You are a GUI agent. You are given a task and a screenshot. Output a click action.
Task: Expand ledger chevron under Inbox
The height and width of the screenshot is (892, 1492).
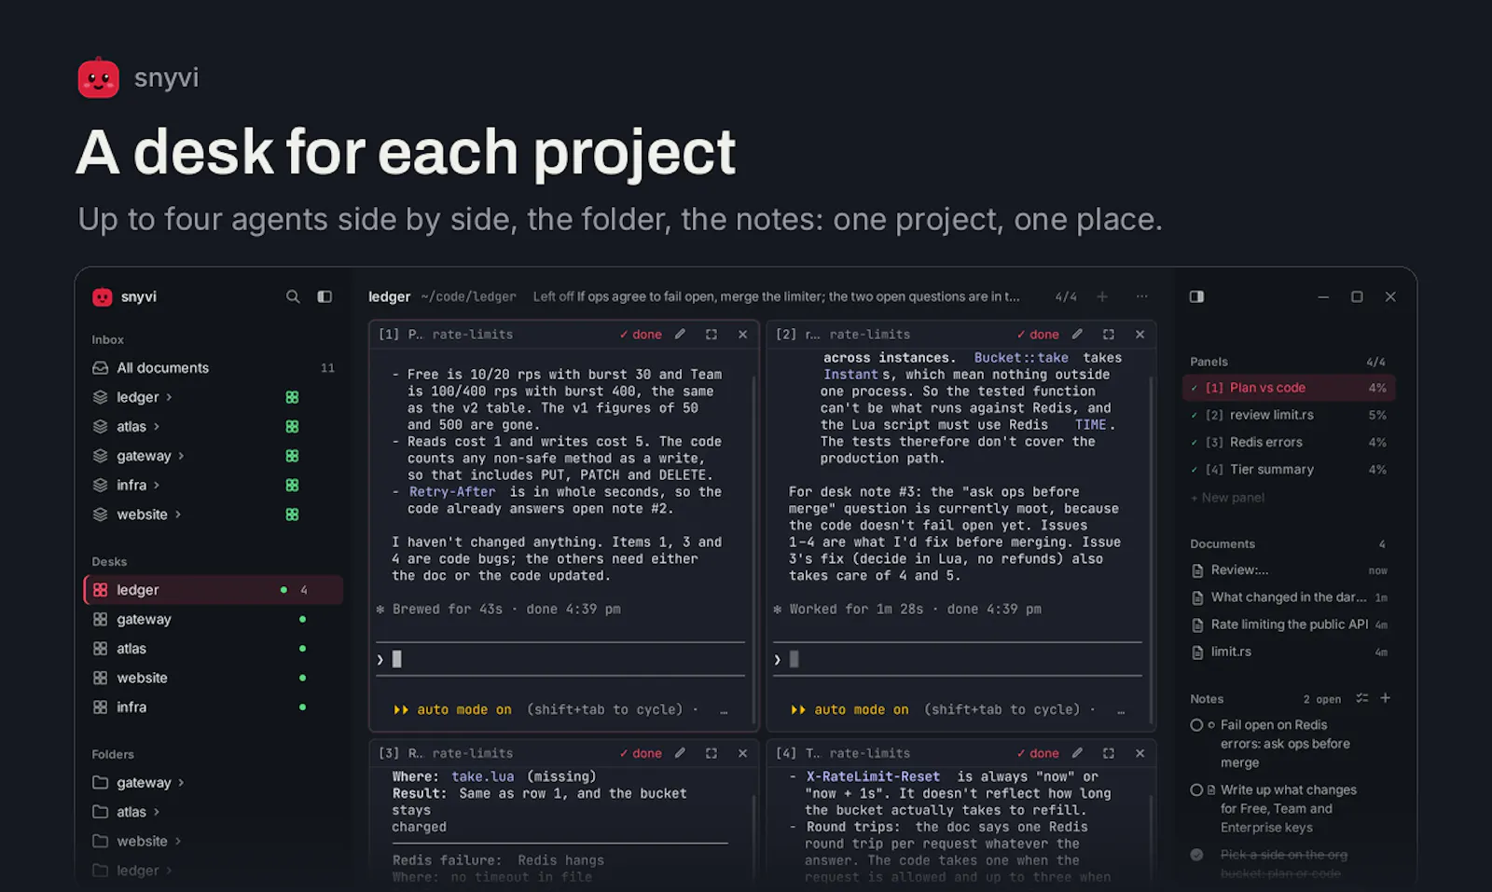pyautogui.click(x=169, y=397)
